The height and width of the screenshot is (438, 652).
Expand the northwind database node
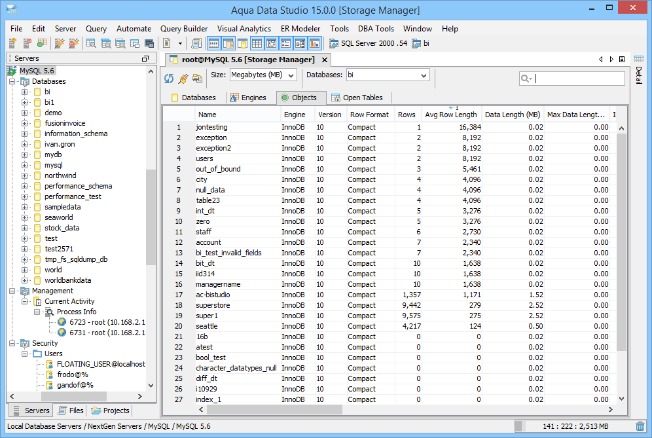[x=24, y=175]
